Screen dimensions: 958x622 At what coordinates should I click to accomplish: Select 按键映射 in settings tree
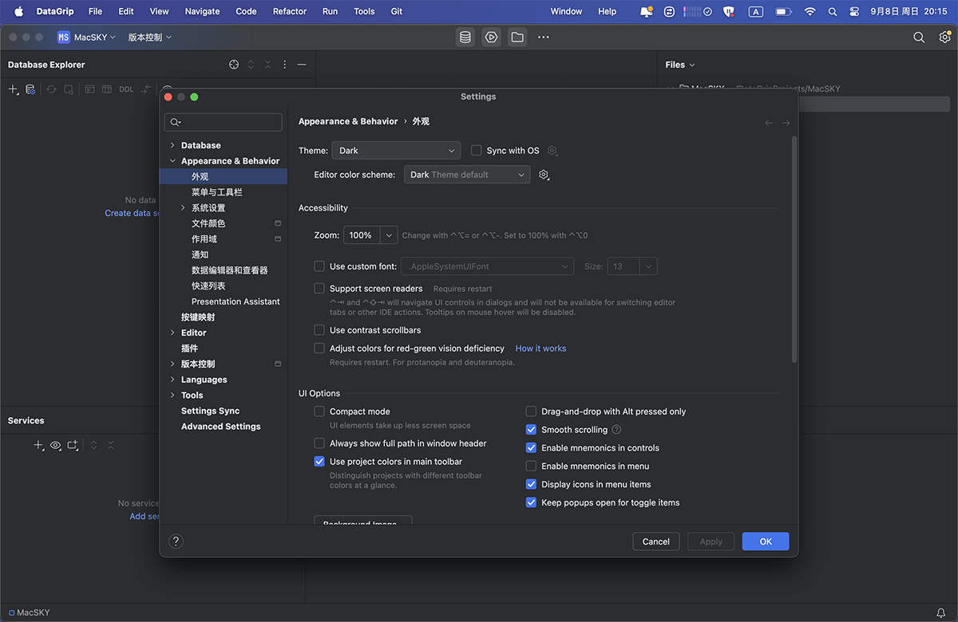pos(198,317)
